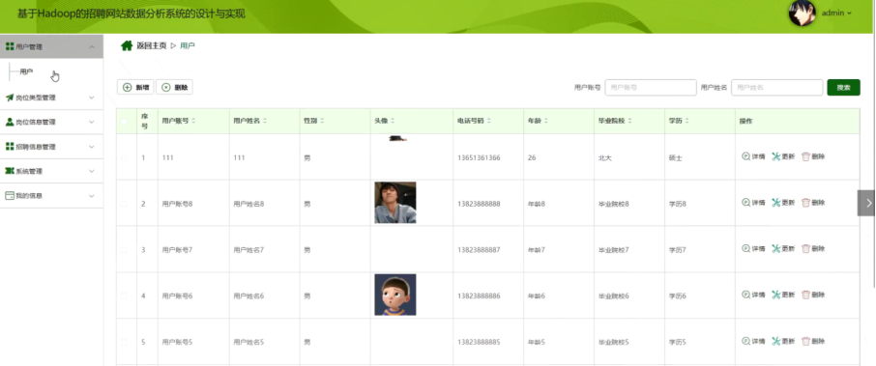Viewport: 876px width, 366px height.
Task: Click the admin avatar picture
Action: tap(802, 13)
